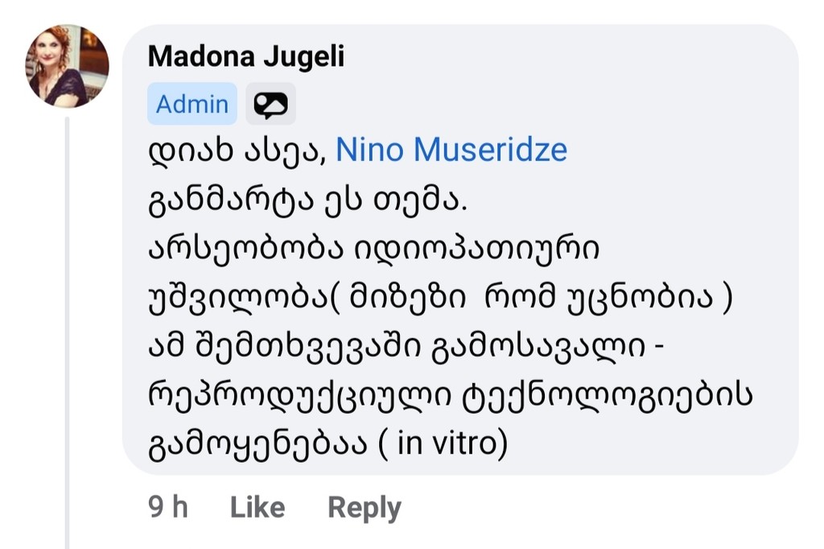
Task: Click the word 'ტექნოლოგიების' in the comment
Action: click(607, 394)
